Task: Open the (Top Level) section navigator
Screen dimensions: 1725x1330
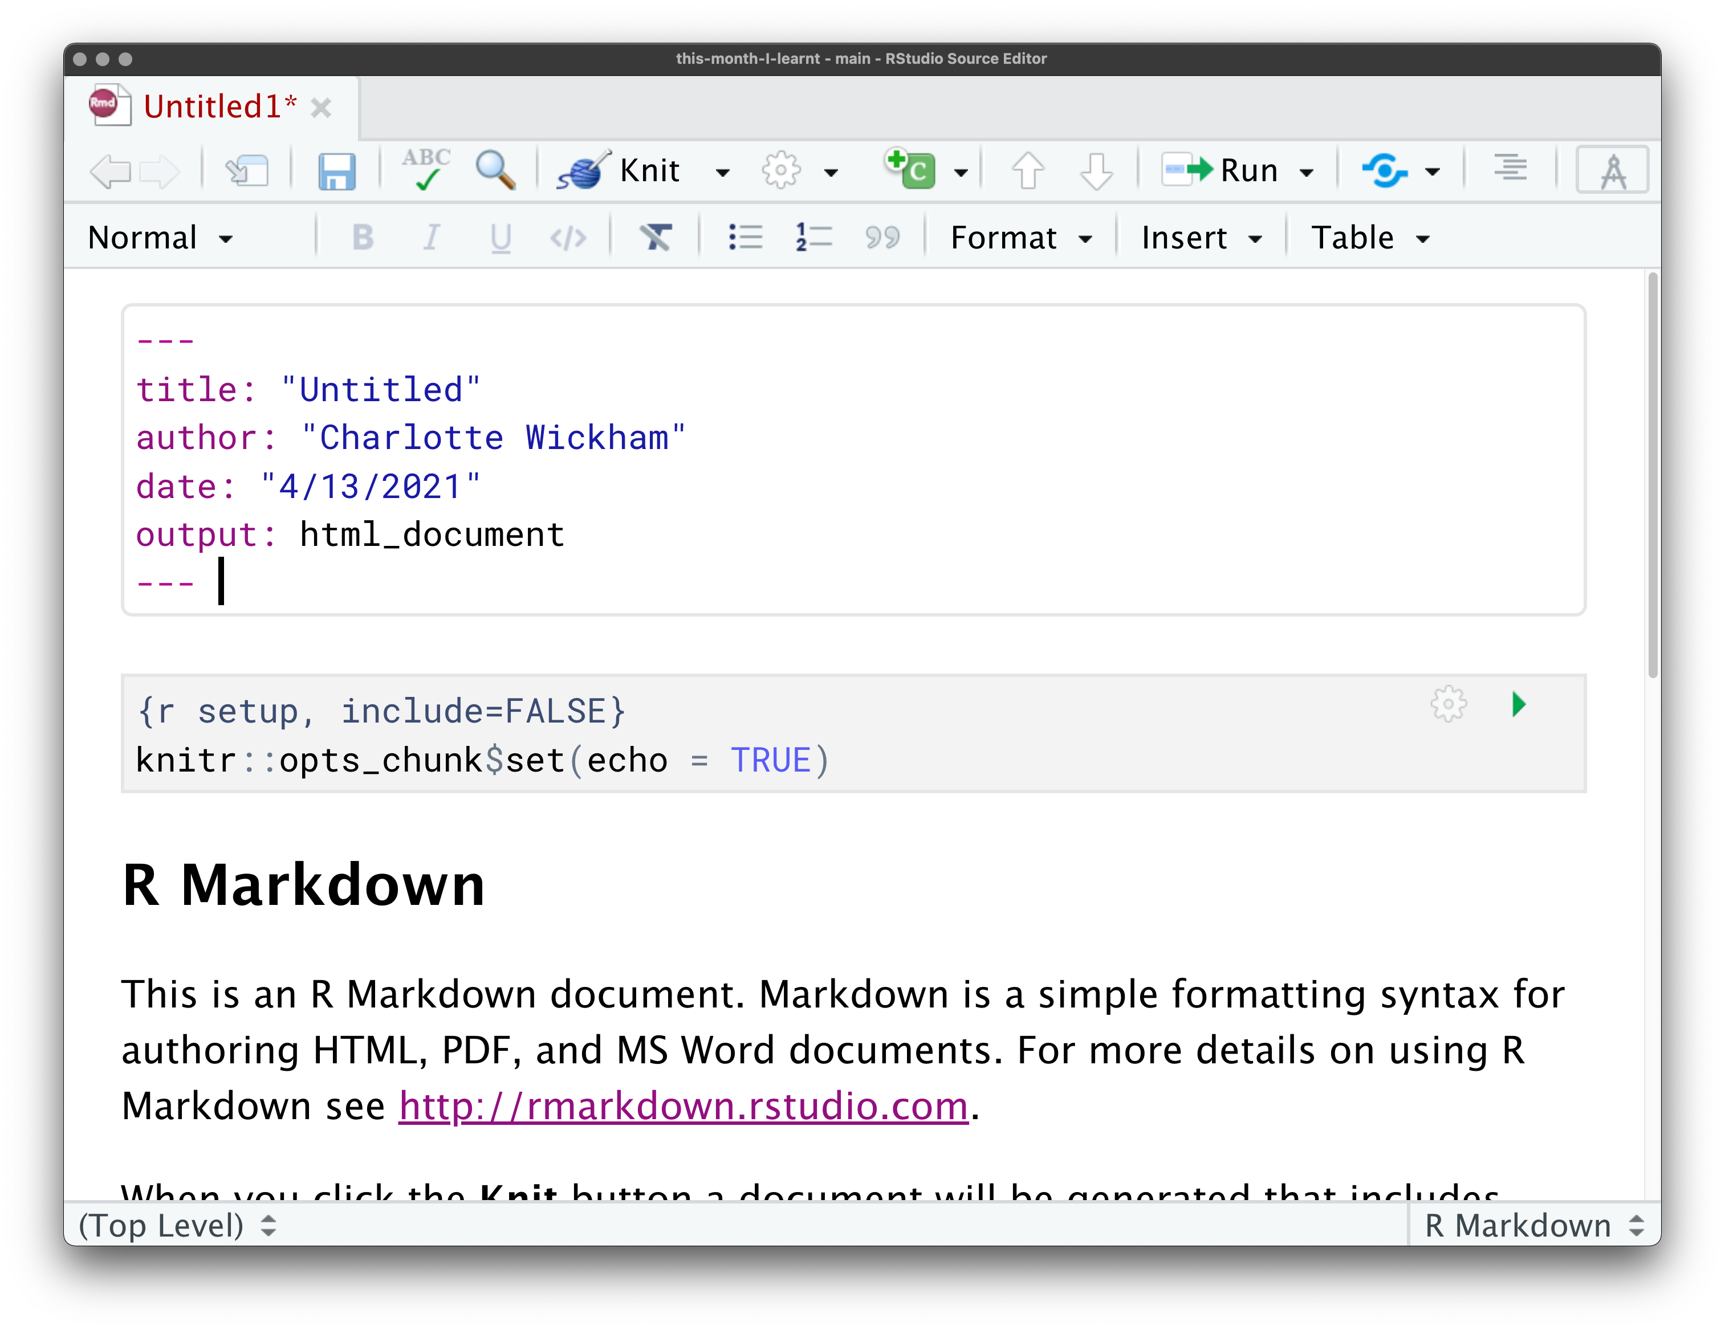Action: click(178, 1225)
